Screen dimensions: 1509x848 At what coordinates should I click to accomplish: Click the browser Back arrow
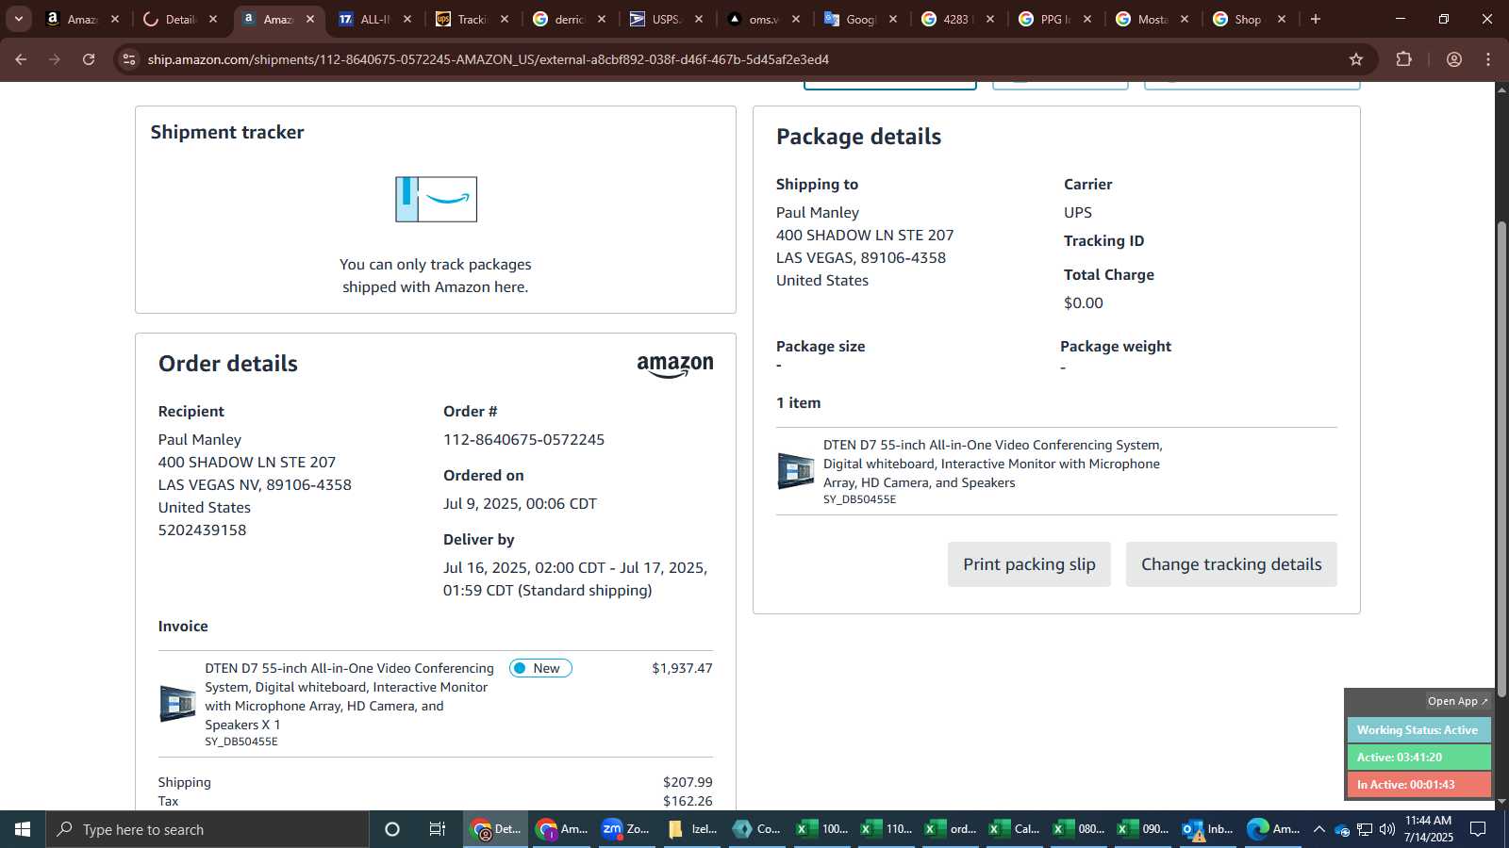(21, 59)
